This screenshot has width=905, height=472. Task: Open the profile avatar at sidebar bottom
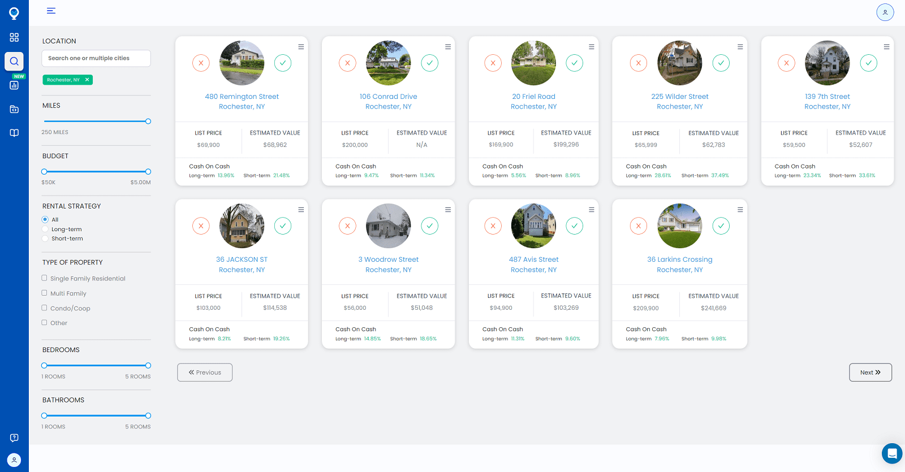tap(14, 460)
